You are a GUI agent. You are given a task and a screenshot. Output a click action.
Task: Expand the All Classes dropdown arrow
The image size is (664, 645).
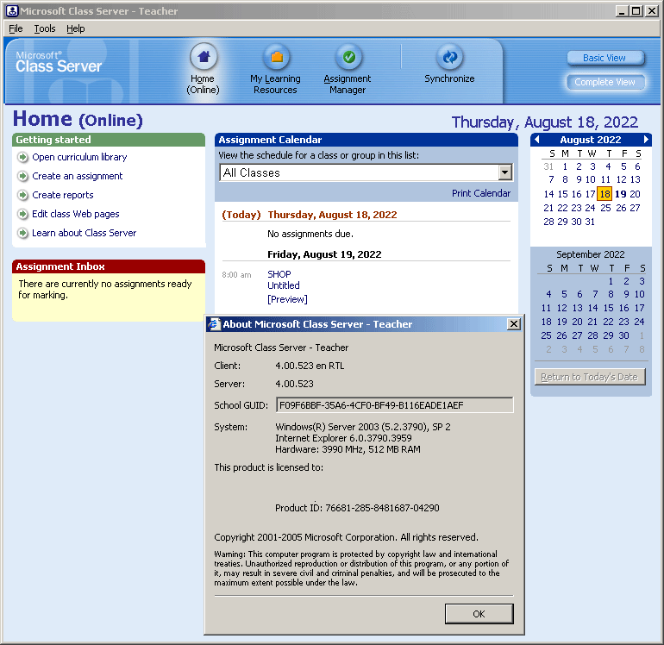(x=504, y=172)
